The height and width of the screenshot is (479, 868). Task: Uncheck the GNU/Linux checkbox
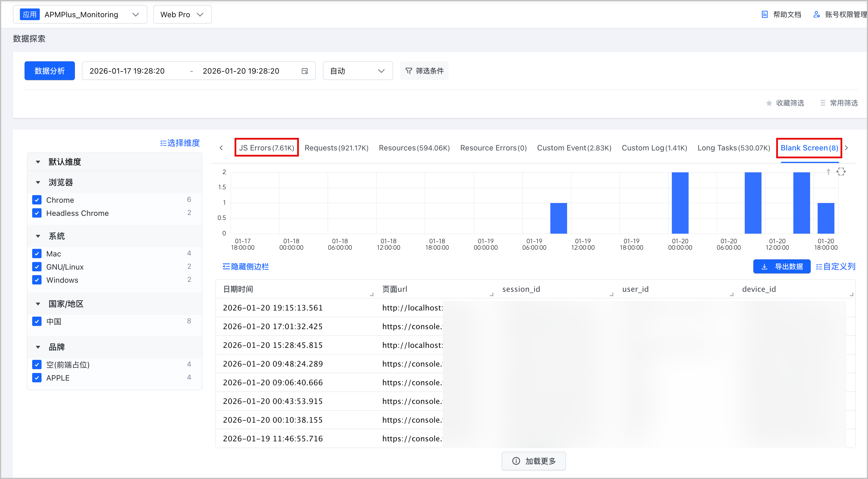(37, 267)
